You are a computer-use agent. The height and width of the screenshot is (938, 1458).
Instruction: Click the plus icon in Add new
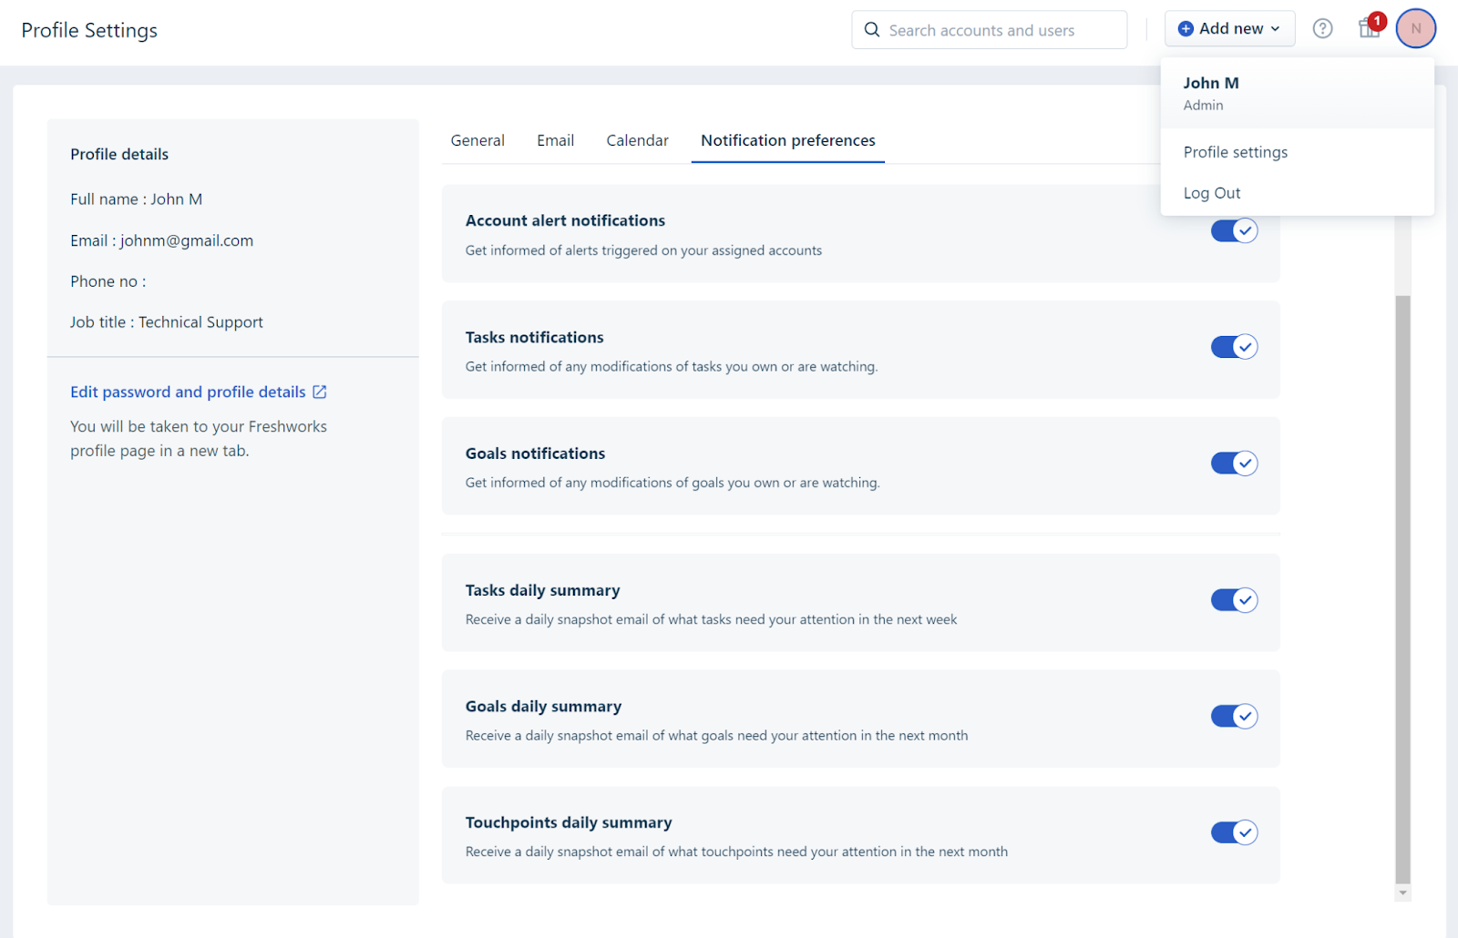tap(1186, 29)
